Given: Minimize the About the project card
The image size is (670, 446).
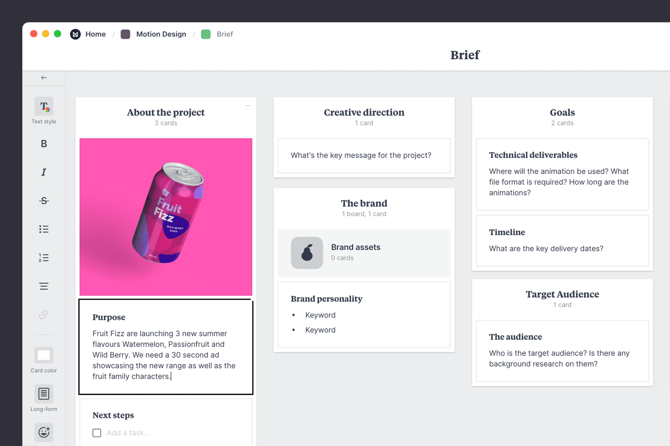Looking at the screenshot, I should click(247, 104).
